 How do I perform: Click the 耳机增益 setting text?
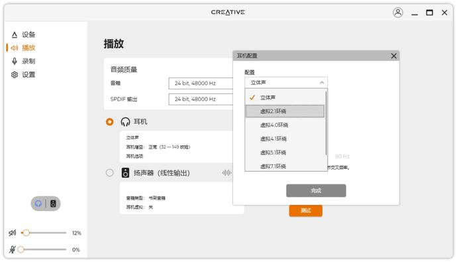click(x=158, y=147)
